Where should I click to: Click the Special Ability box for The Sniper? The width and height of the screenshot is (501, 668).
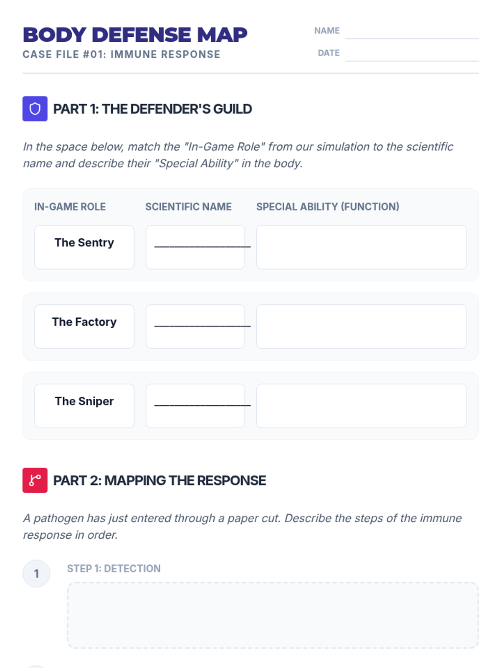click(x=362, y=406)
